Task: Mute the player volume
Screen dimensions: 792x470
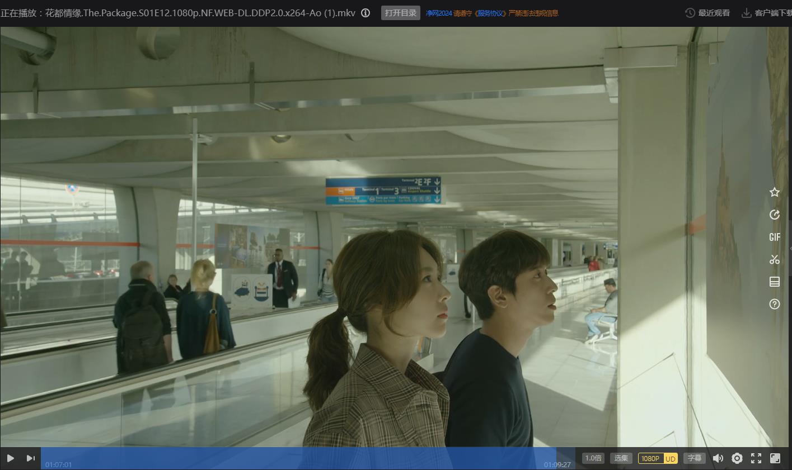Action: tap(718, 458)
